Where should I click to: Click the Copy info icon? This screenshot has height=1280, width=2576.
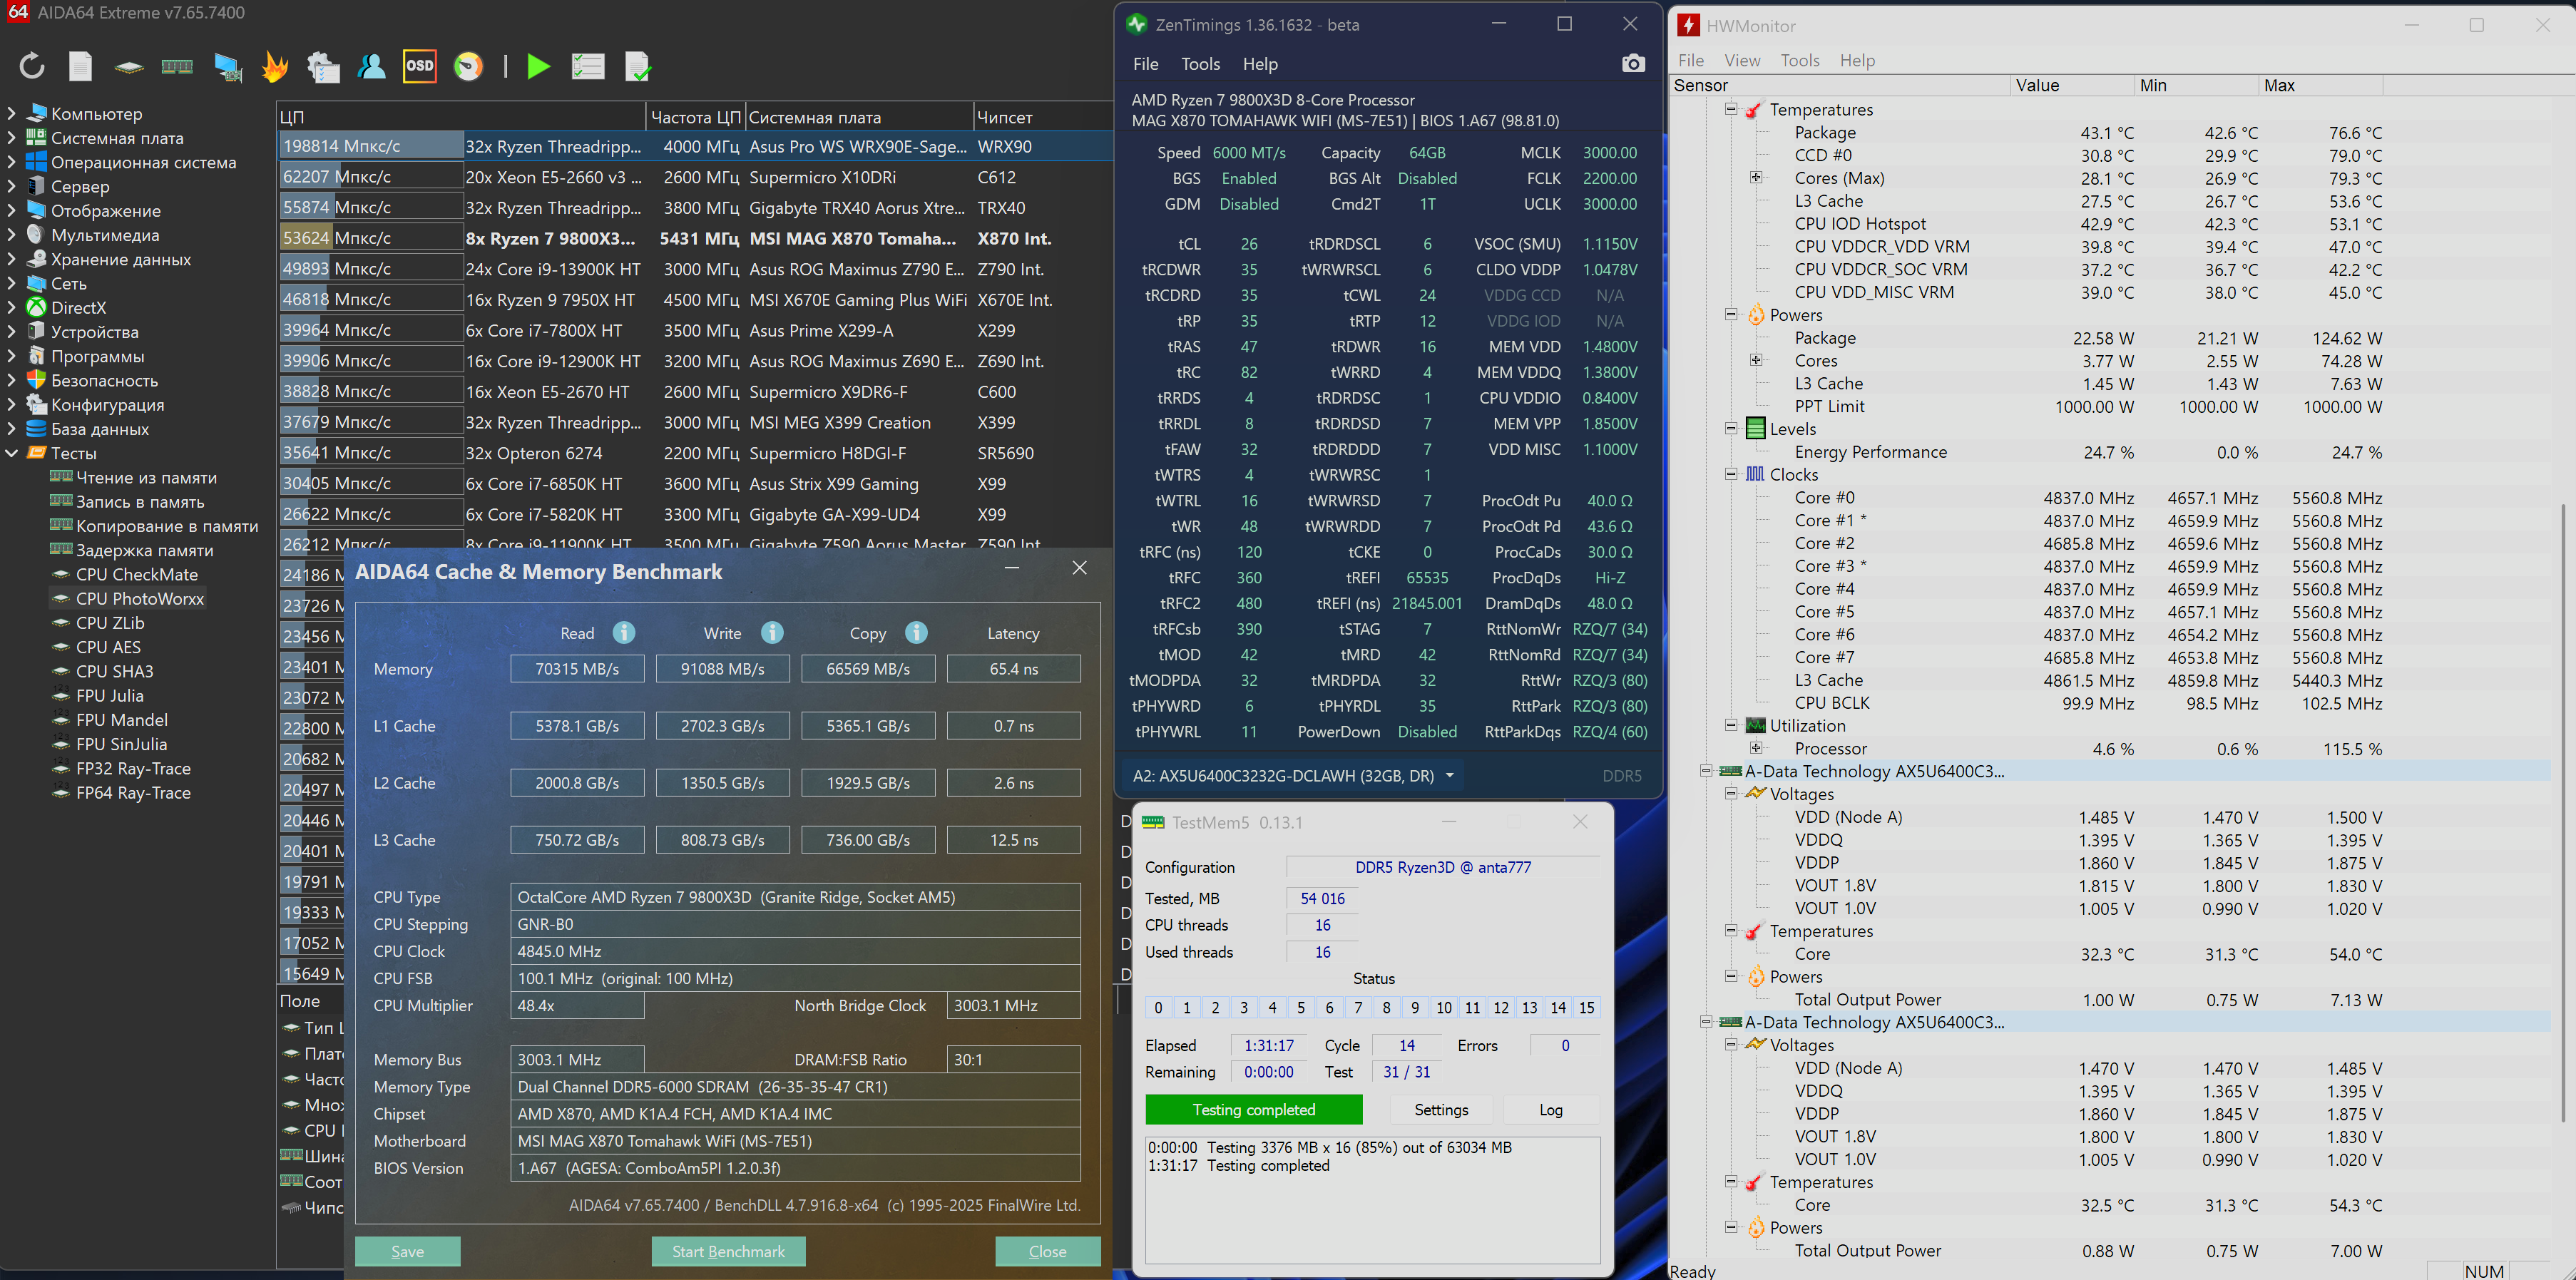coord(916,633)
